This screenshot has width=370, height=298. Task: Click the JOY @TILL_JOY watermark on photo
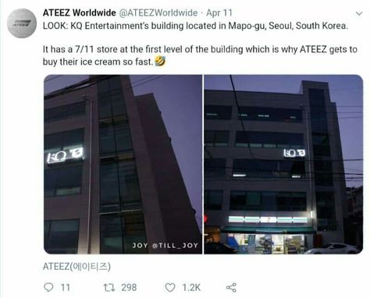pyautogui.click(x=165, y=245)
